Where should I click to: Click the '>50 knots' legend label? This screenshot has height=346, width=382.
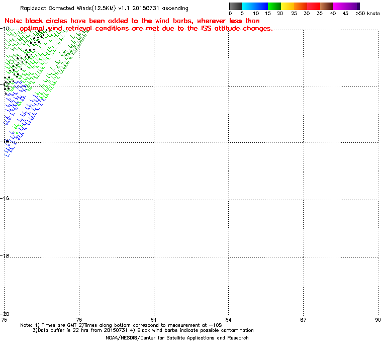point(367,14)
